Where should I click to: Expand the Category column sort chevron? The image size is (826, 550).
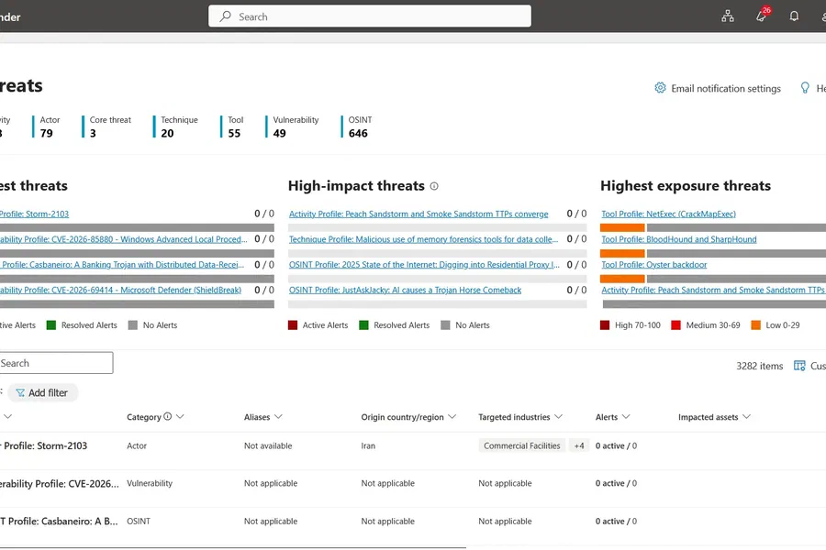click(x=180, y=416)
